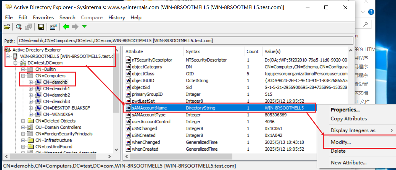Click the server icon beside WIN-8RSOOTMELL5 node
Image resolution: width=396 pixels, height=170 pixels.
[x=15, y=56]
